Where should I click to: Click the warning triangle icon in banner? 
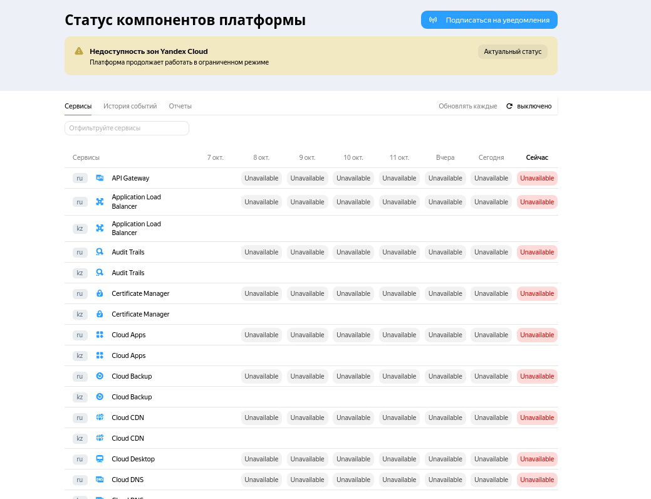(x=79, y=51)
